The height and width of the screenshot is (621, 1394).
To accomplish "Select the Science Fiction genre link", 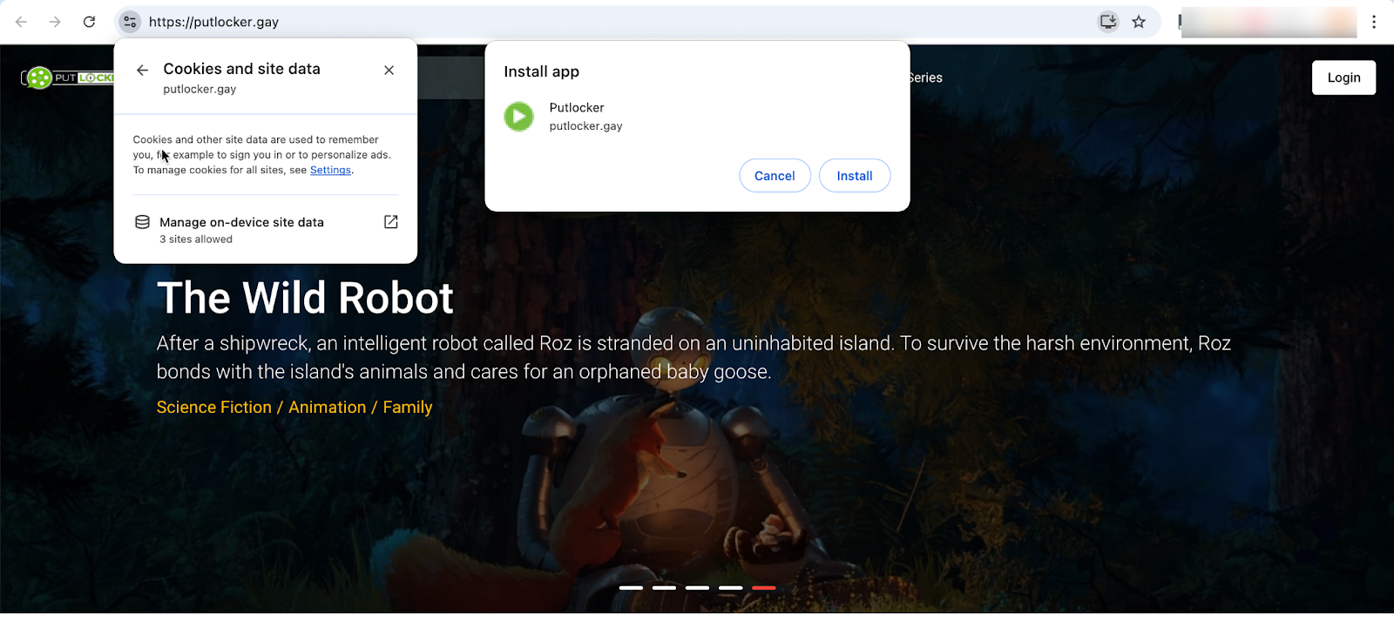I will (214, 407).
